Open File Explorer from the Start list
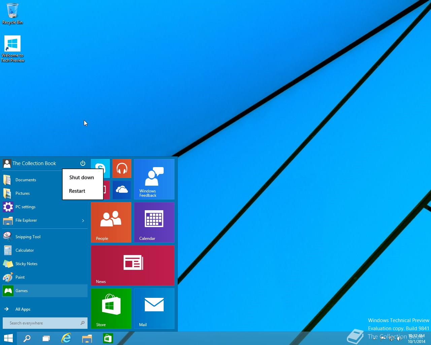The height and width of the screenshot is (345, 431). pyautogui.click(x=40, y=220)
